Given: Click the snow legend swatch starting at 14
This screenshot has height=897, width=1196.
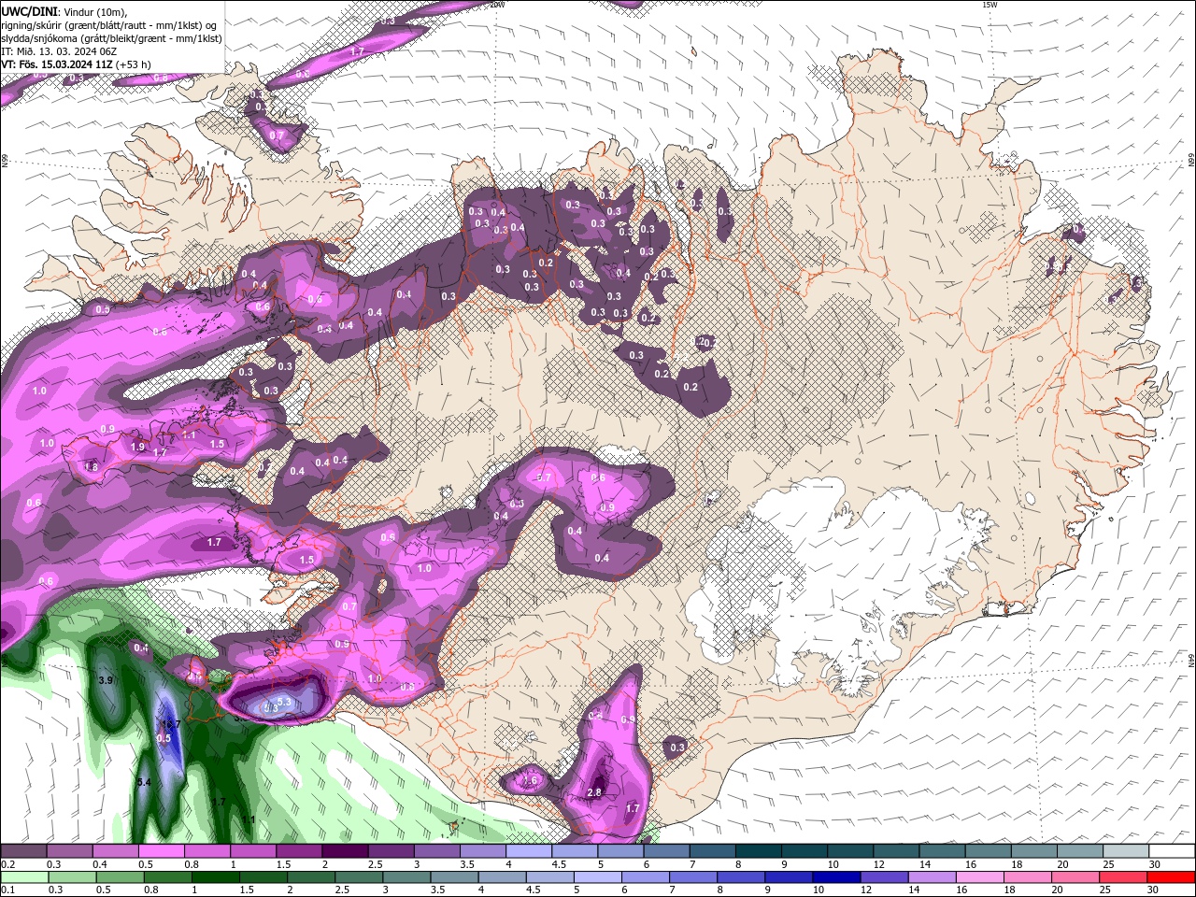Looking at the screenshot, I should click(940, 851).
